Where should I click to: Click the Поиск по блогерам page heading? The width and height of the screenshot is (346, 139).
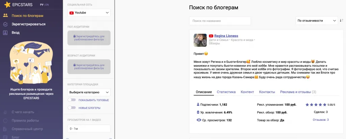click(x=214, y=7)
